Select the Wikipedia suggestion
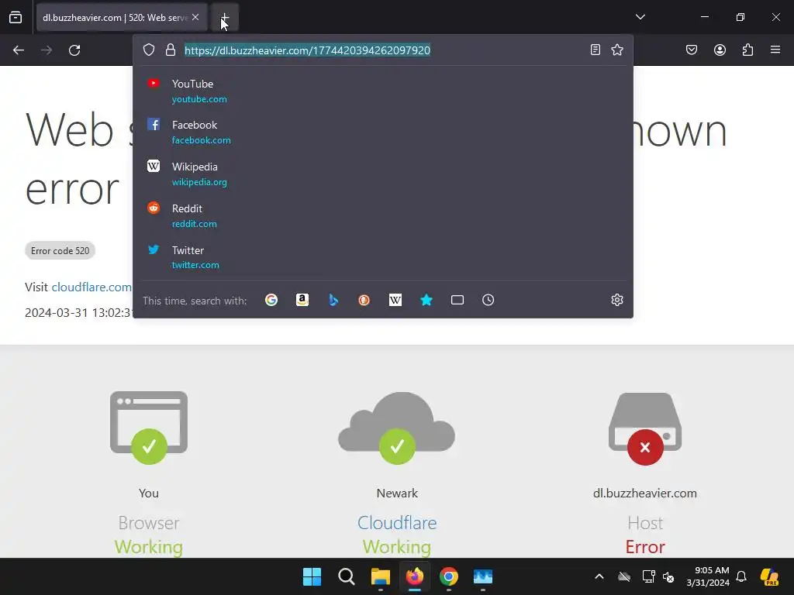Image resolution: width=794 pixels, height=595 pixels. [x=383, y=174]
